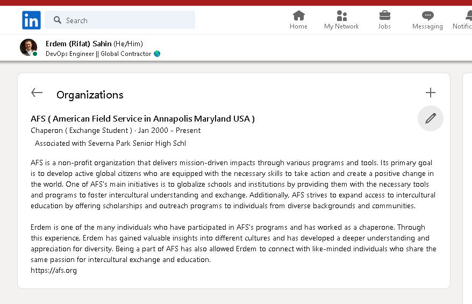472x304 pixels.
Task: Go to the Home navigation icon
Action: click(x=298, y=15)
